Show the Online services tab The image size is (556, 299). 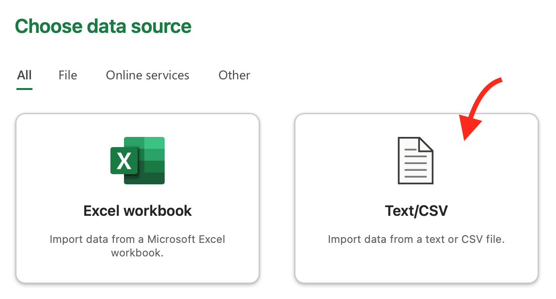pyautogui.click(x=148, y=75)
